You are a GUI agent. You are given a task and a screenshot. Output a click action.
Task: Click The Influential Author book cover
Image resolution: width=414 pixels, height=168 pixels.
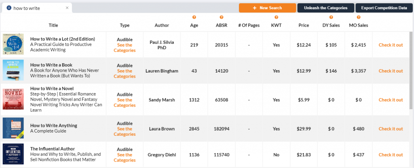pyautogui.click(x=13, y=154)
